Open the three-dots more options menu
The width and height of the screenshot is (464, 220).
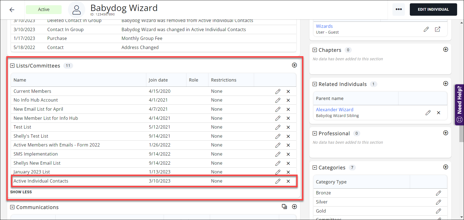399,9
